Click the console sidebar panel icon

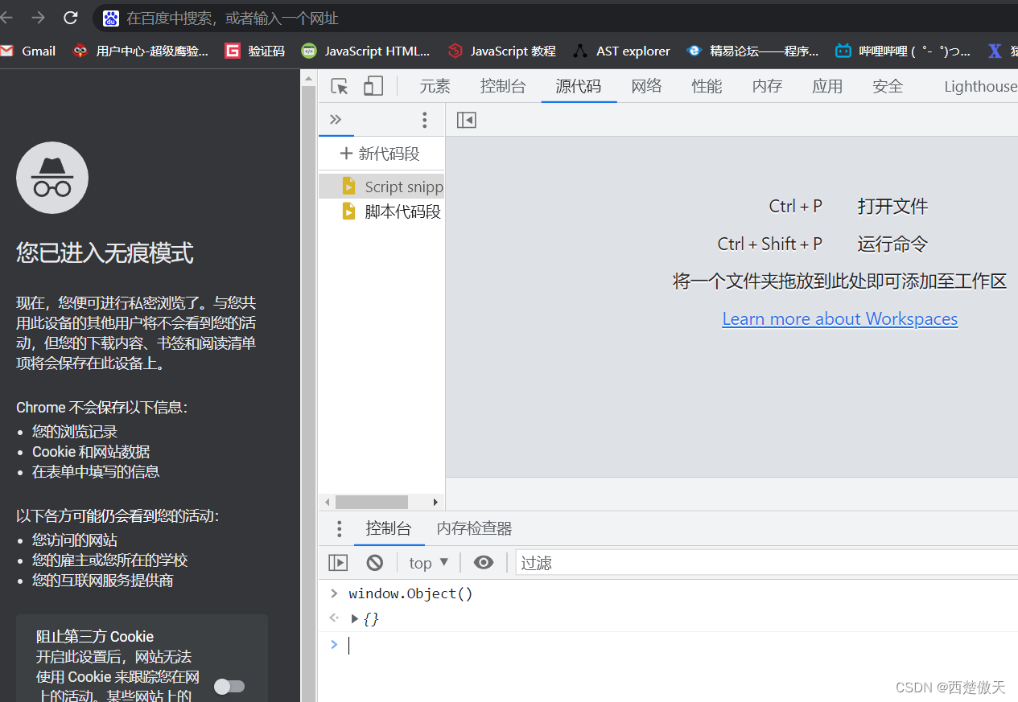coord(337,562)
